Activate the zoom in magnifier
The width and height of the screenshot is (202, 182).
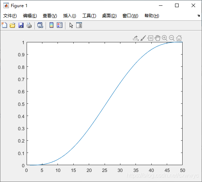point(165,38)
